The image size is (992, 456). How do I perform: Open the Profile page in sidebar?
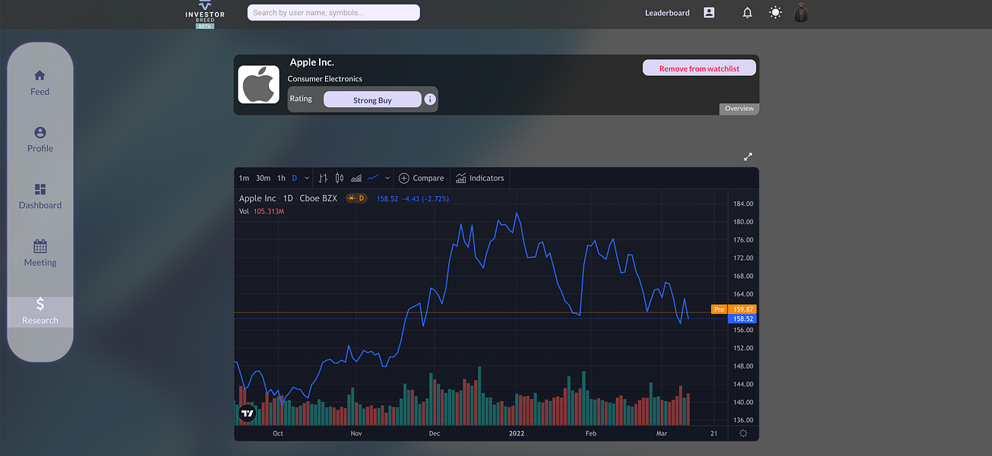click(x=40, y=140)
